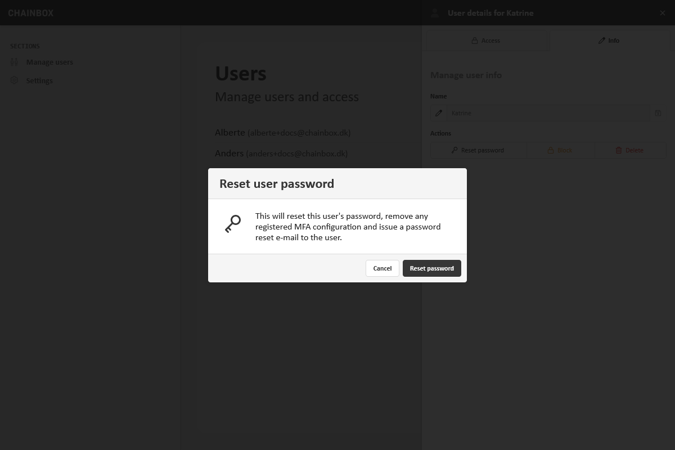
Task: Click the CHAINBOX logo
Action: [31, 13]
